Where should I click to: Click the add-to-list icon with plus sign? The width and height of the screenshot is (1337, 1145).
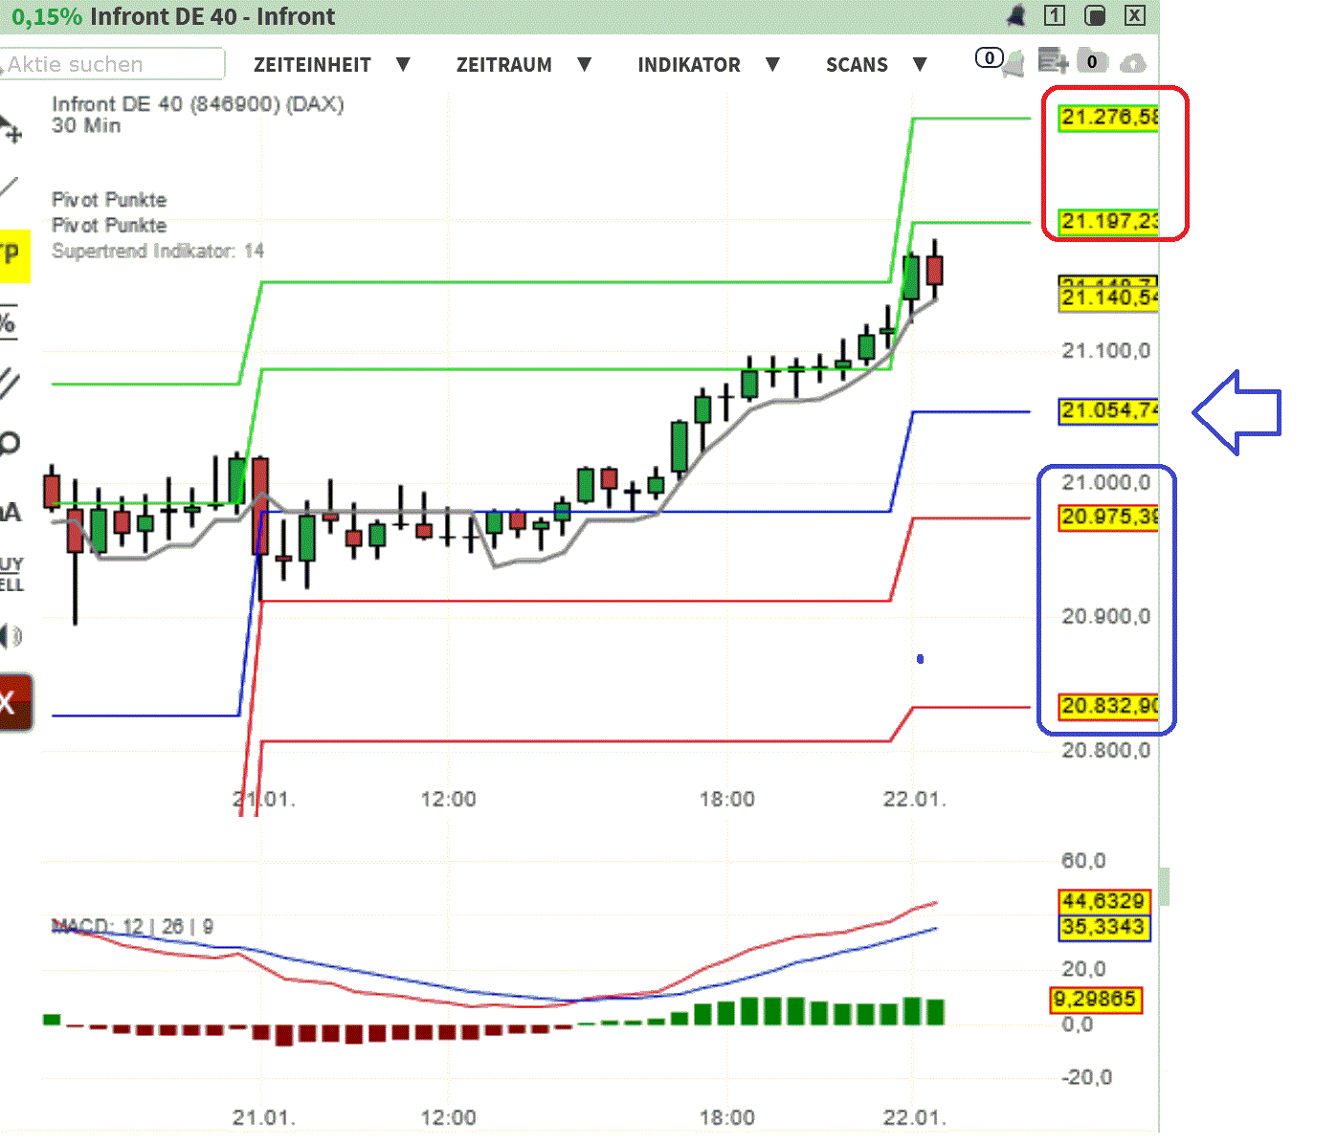coord(1053,61)
